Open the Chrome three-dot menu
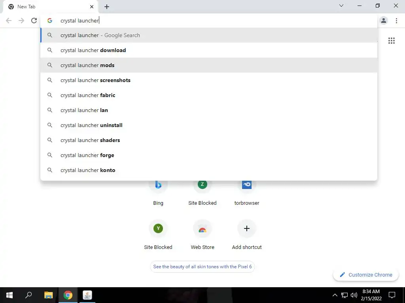Viewport: 405px width, 303px height. pos(396,21)
